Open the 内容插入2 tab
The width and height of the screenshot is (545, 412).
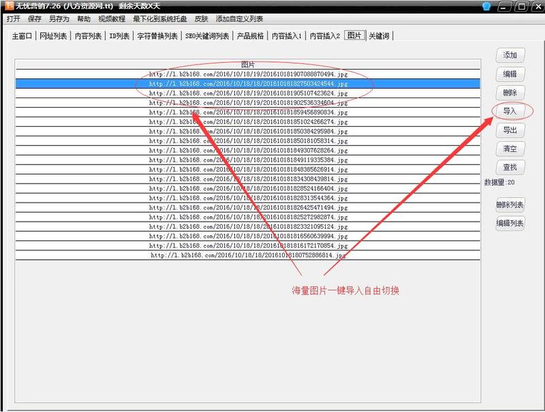click(x=325, y=36)
